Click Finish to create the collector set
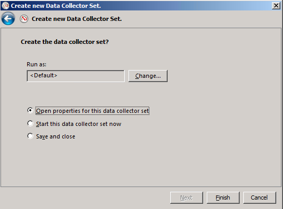 [x=223, y=198]
